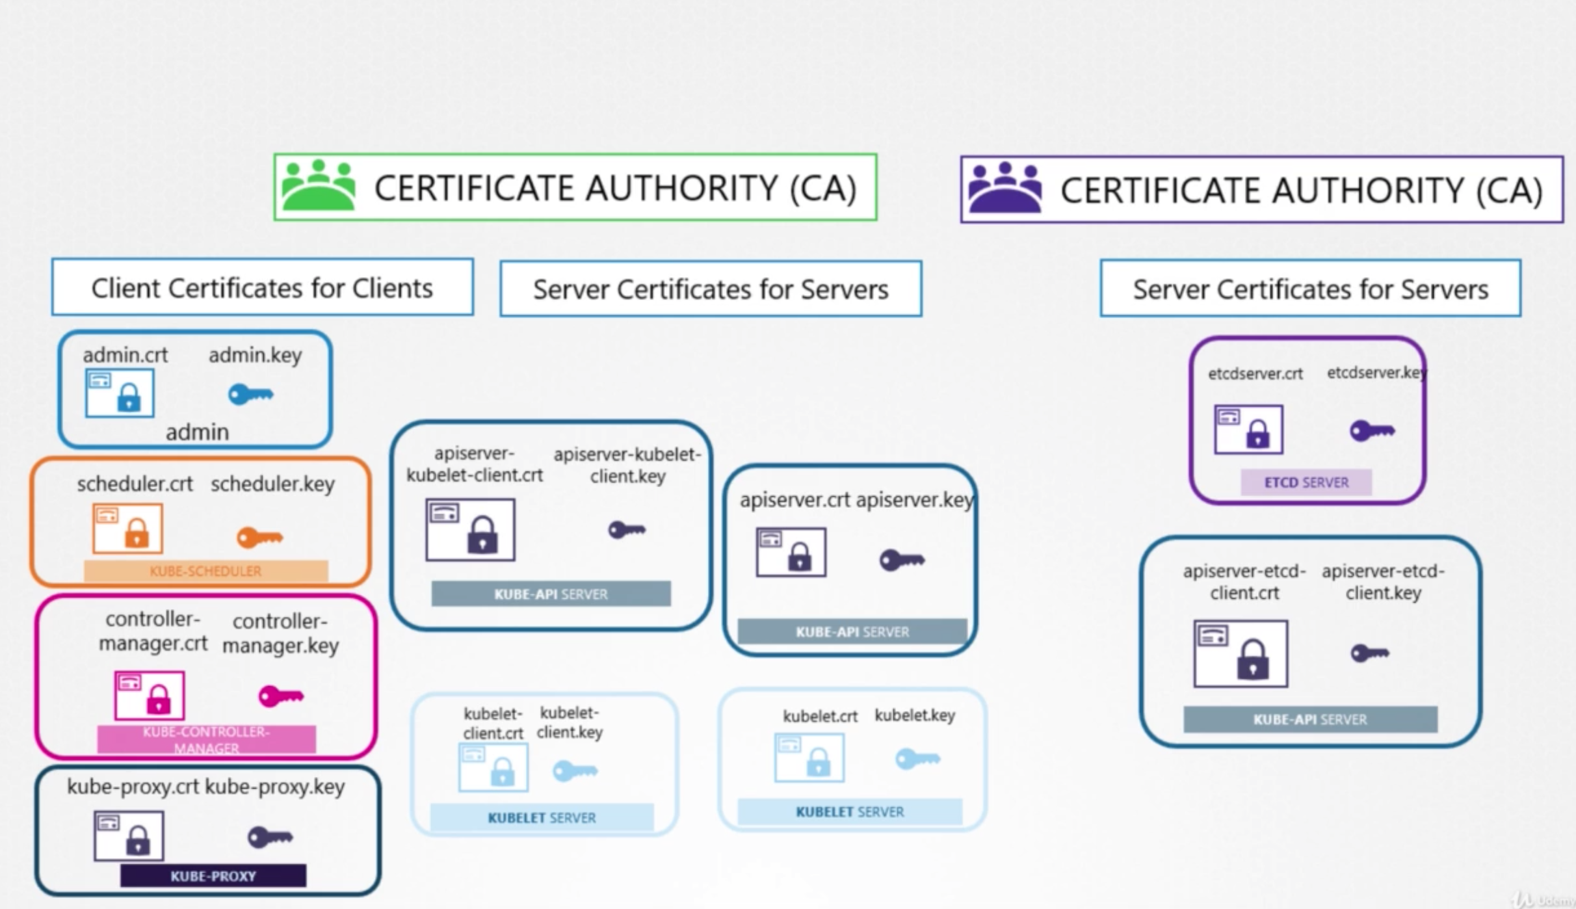Click the kube-proxy.crt certificate icon
The height and width of the screenshot is (909, 1576).
tap(129, 836)
